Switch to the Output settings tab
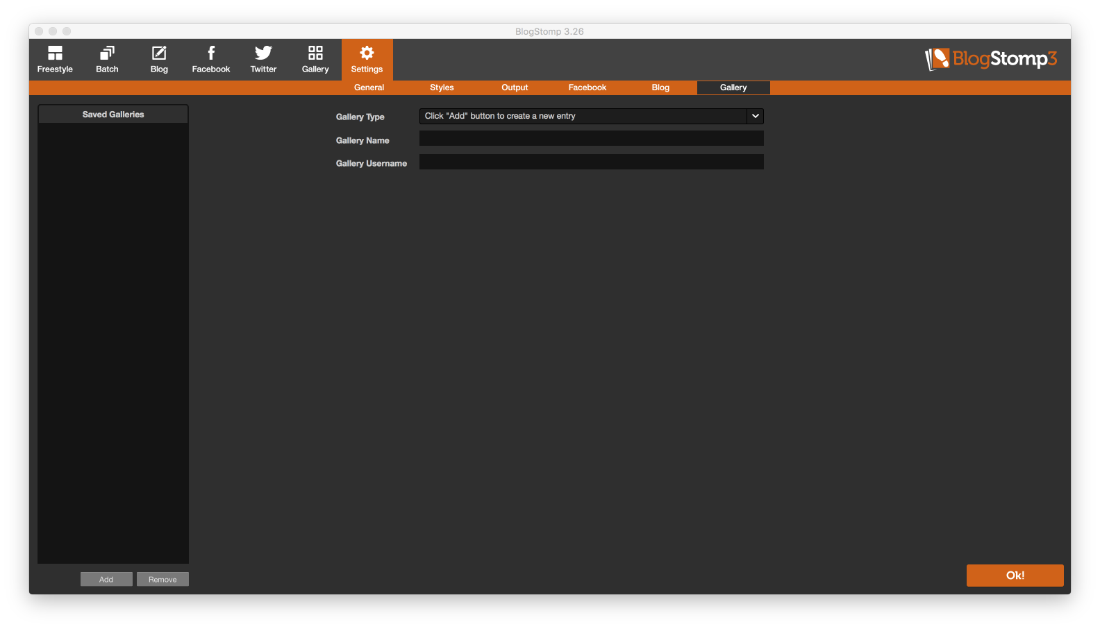The width and height of the screenshot is (1100, 629). coord(515,87)
